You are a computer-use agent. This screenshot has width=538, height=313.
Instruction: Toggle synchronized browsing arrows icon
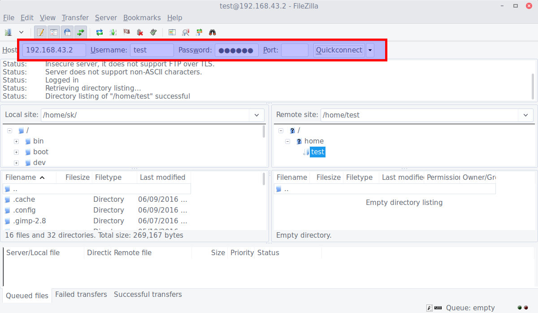click(x=199, y=32)
